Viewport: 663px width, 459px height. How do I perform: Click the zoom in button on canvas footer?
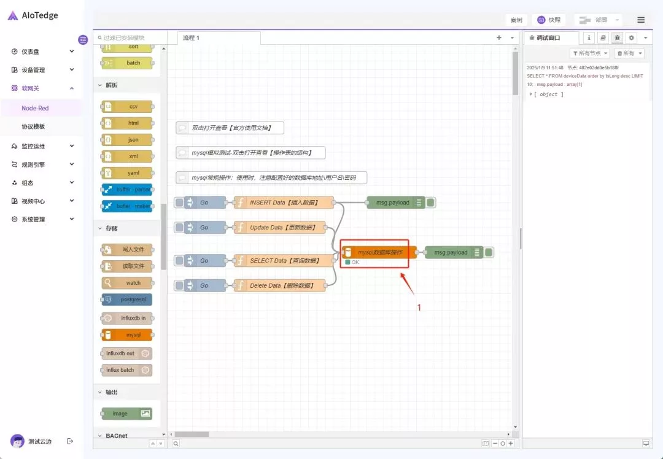click(510, 443)
